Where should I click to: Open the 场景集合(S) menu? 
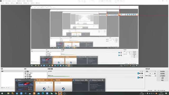click(26, 3)
